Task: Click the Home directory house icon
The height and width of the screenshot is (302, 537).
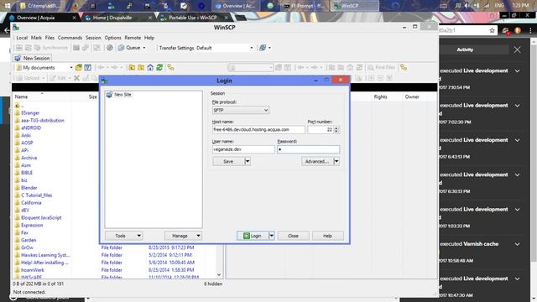Action: click(150, 67)
